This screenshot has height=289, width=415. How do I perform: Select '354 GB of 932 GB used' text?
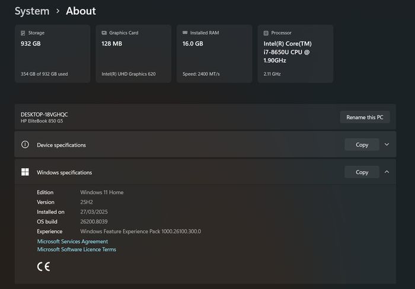pos(44,74)
